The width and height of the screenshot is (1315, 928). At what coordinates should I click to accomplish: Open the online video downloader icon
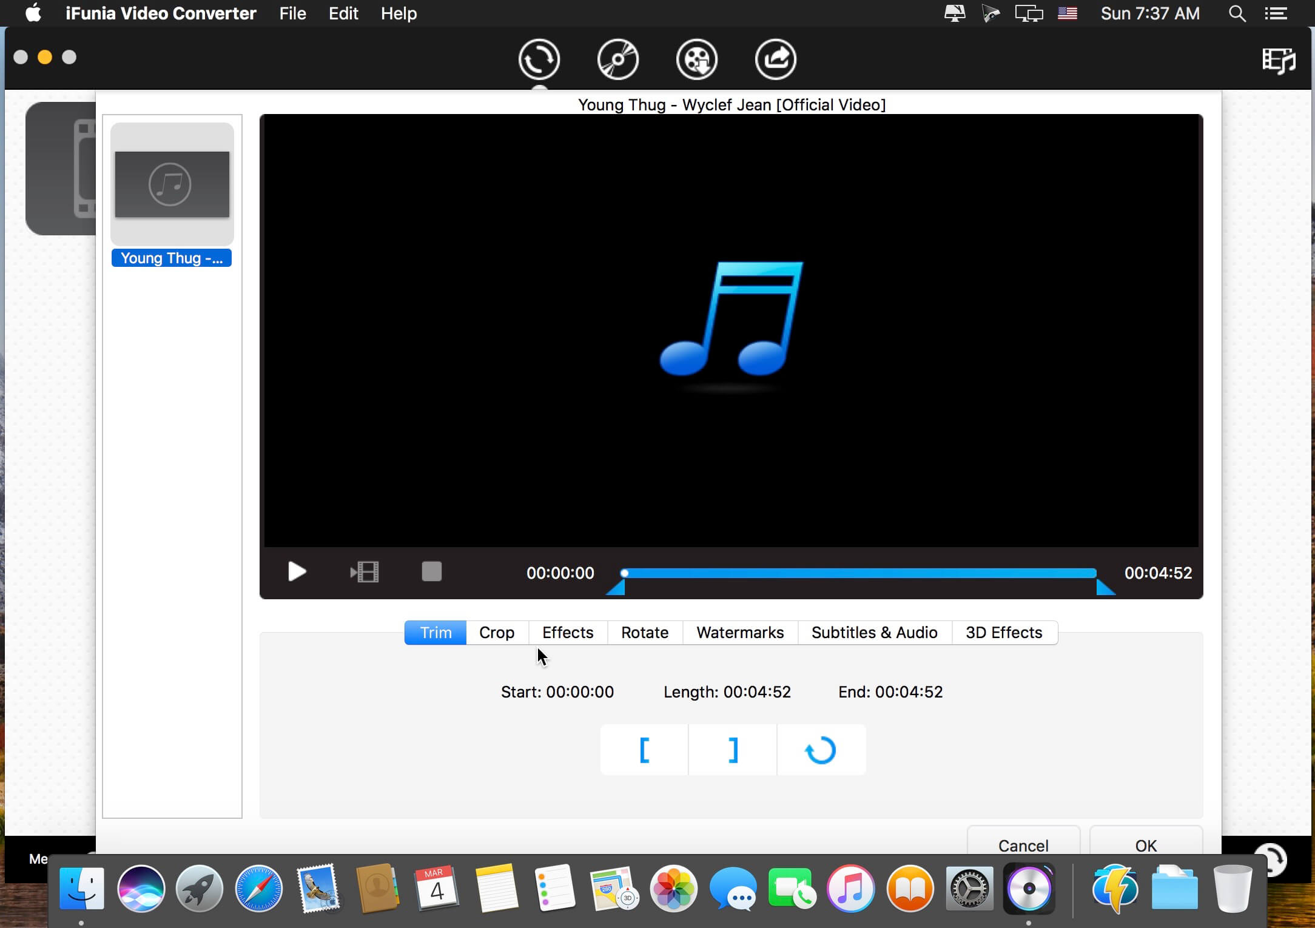[696, 59]
